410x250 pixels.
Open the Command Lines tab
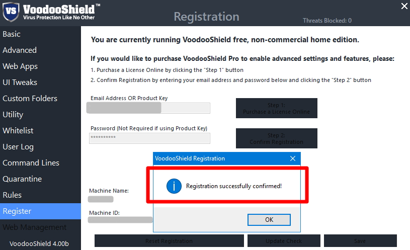point(31,163)
